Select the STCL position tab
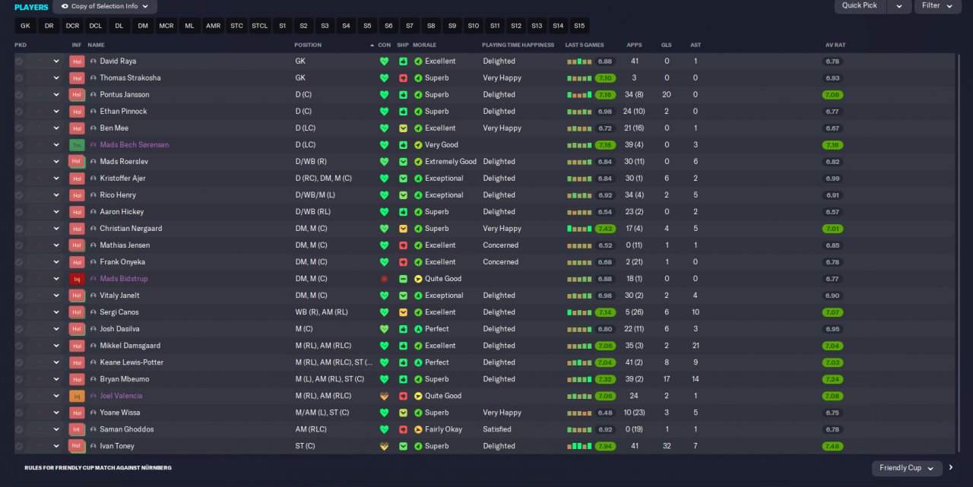Screen dimensions: 973x487 pyautogui.click(x=260, y=26)
